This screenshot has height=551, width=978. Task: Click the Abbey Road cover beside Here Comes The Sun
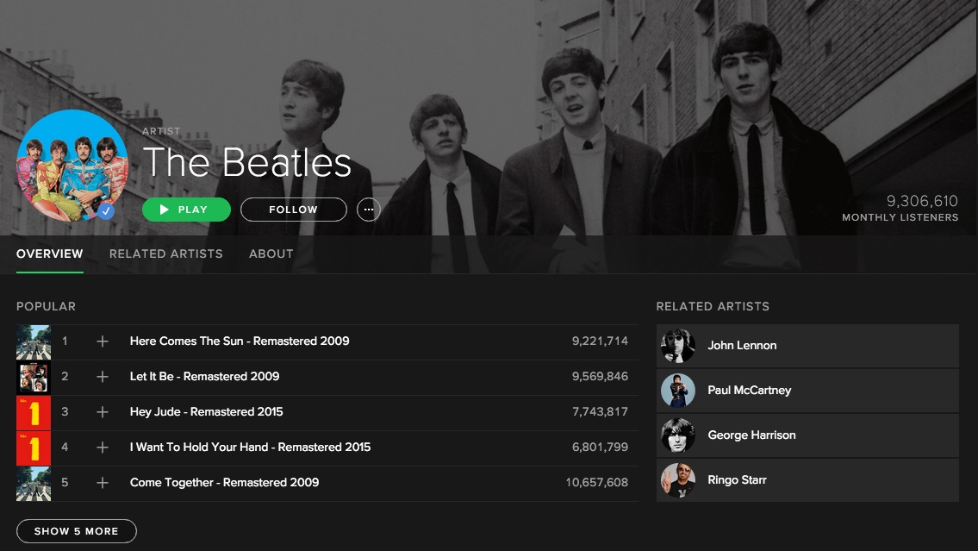point(34,341)
